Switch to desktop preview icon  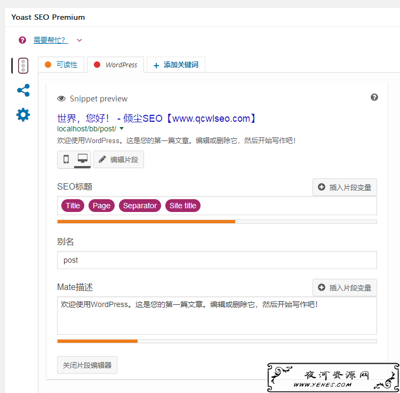pos(82,159)
